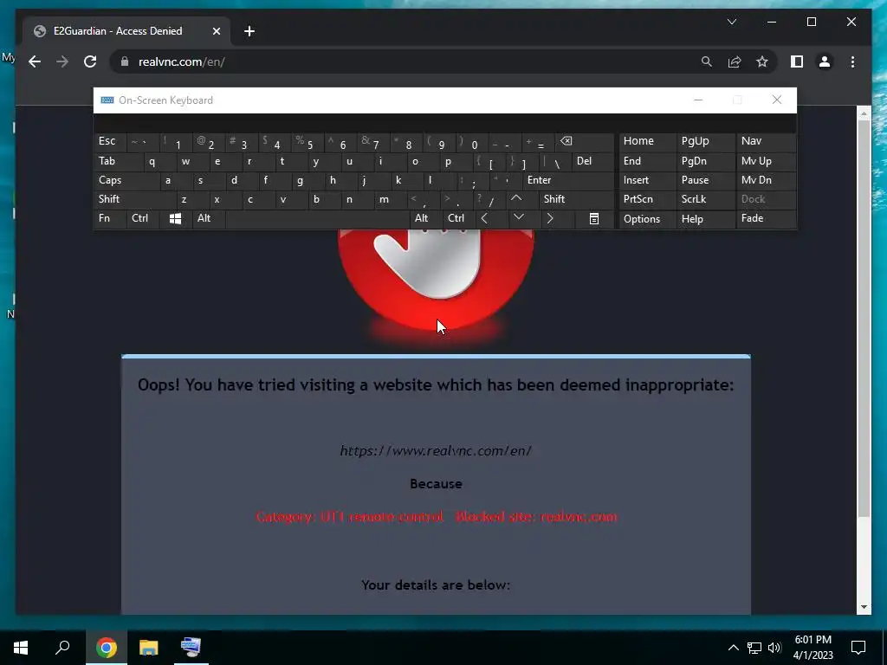Viewport: 887px width, 665px height.
Task: Toggle ScrLk key on On-Screen Keyboard
Action: pyautogui.click(x=705, y=199)
